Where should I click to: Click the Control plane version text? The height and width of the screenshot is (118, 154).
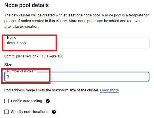coord(34,56)
